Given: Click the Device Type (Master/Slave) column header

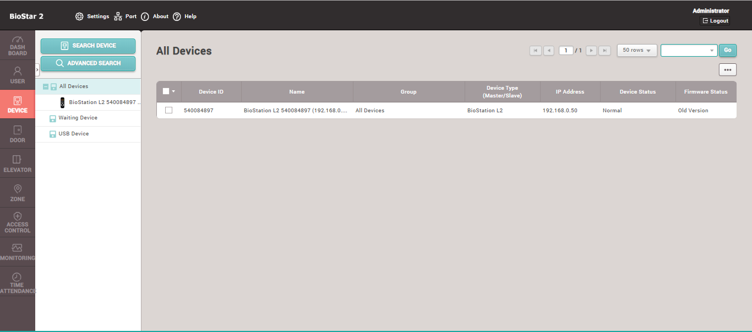Looking at the screenshot, I should pos(502,92).
